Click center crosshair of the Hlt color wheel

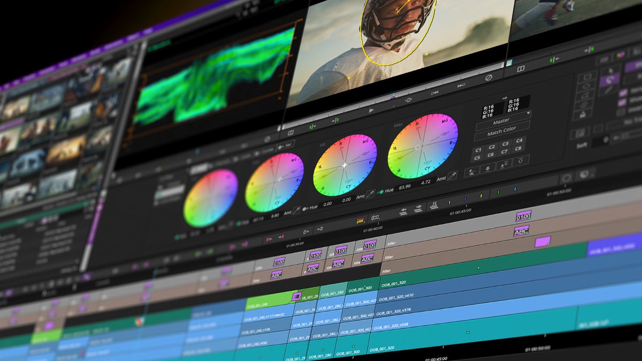click(345, 165)
